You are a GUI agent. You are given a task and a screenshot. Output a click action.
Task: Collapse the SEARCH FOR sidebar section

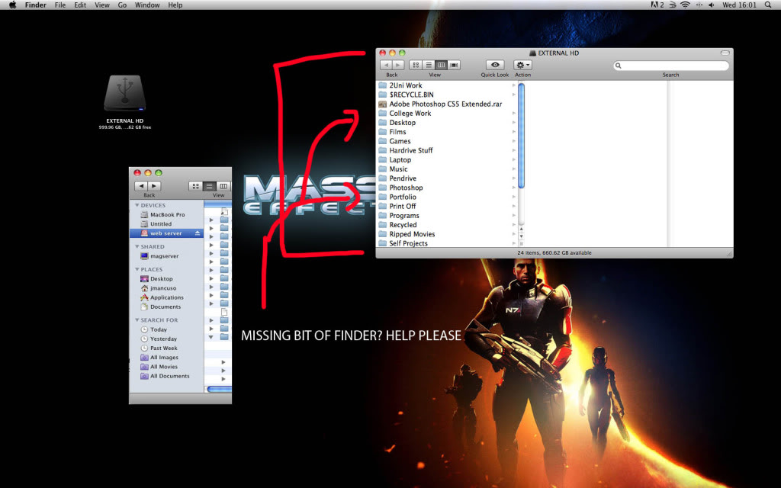click(x=137, y=320)
